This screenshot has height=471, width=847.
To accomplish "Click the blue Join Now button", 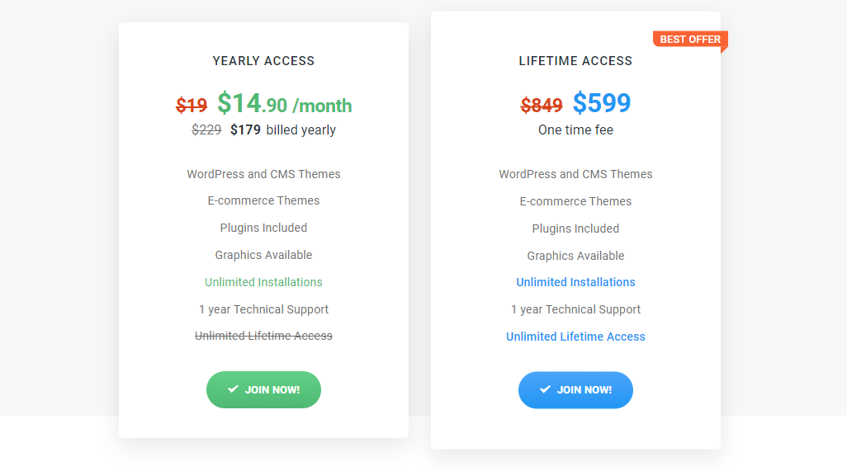I will pyautogui.click(x=575, y=389).
